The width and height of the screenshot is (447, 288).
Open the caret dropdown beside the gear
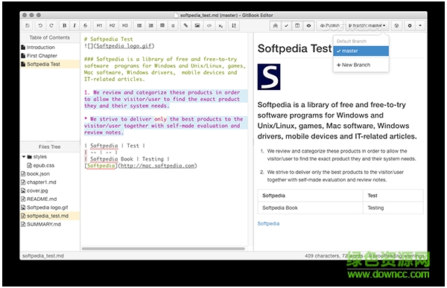point(420,25)
